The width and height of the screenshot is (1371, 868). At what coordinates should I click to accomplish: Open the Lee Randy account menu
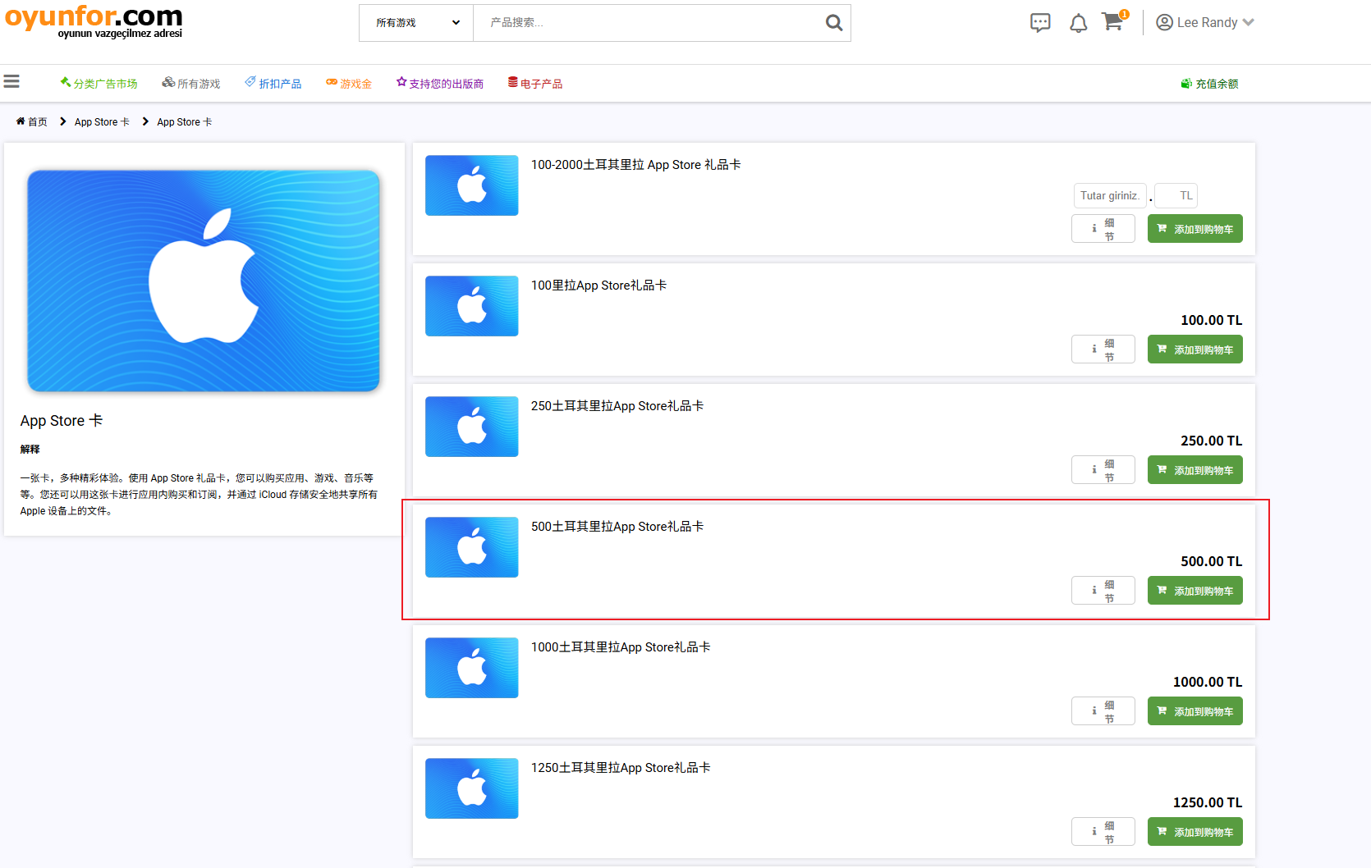pos(1205,23)
